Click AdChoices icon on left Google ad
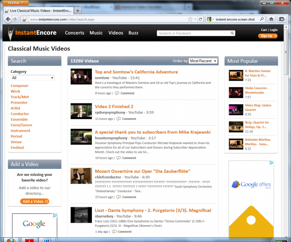 (x=55, y=216)
